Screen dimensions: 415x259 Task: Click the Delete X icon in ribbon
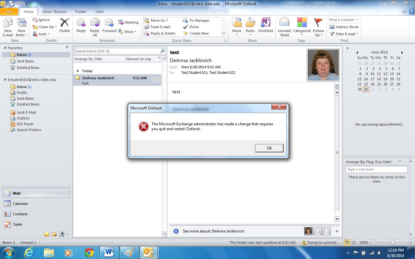tap(65, 23)
